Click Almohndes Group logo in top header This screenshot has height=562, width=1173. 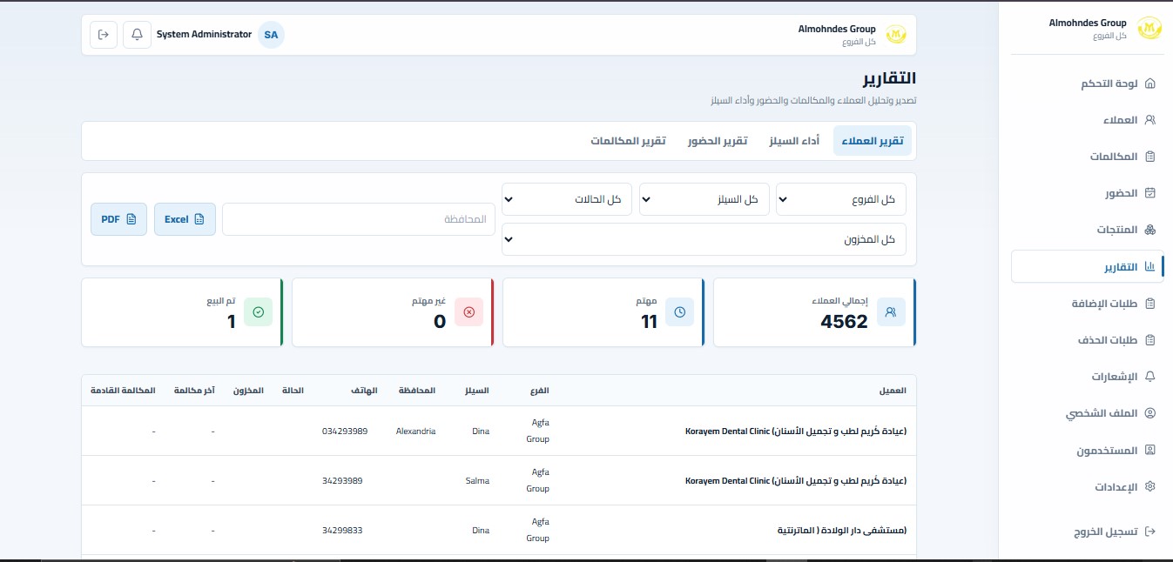pyautogui.click(x=896, y=34)
